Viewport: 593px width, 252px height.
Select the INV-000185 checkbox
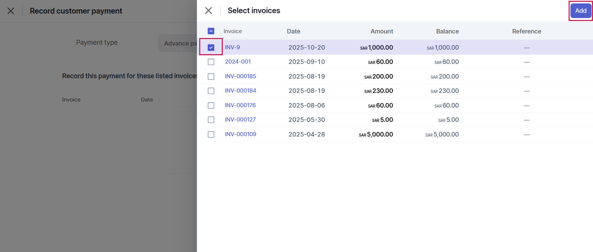click(211, 76)
